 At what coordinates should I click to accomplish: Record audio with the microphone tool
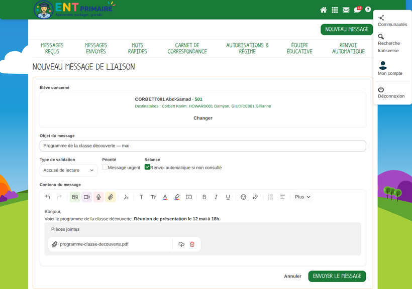(98, 197)
